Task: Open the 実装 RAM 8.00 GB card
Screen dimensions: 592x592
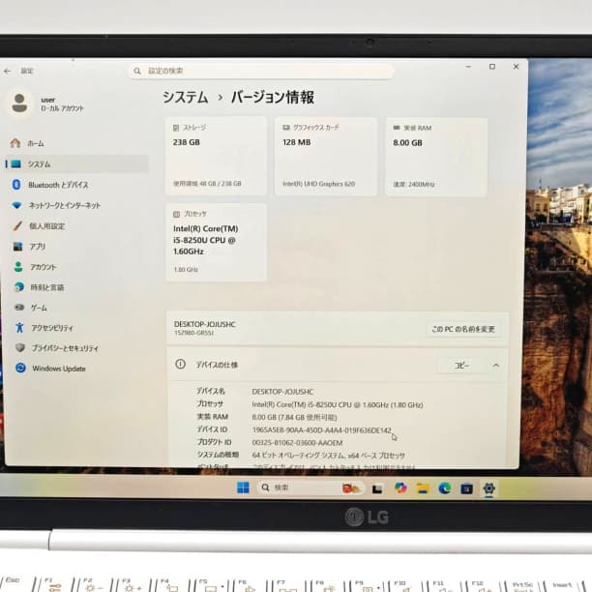Action: (436, 157)
